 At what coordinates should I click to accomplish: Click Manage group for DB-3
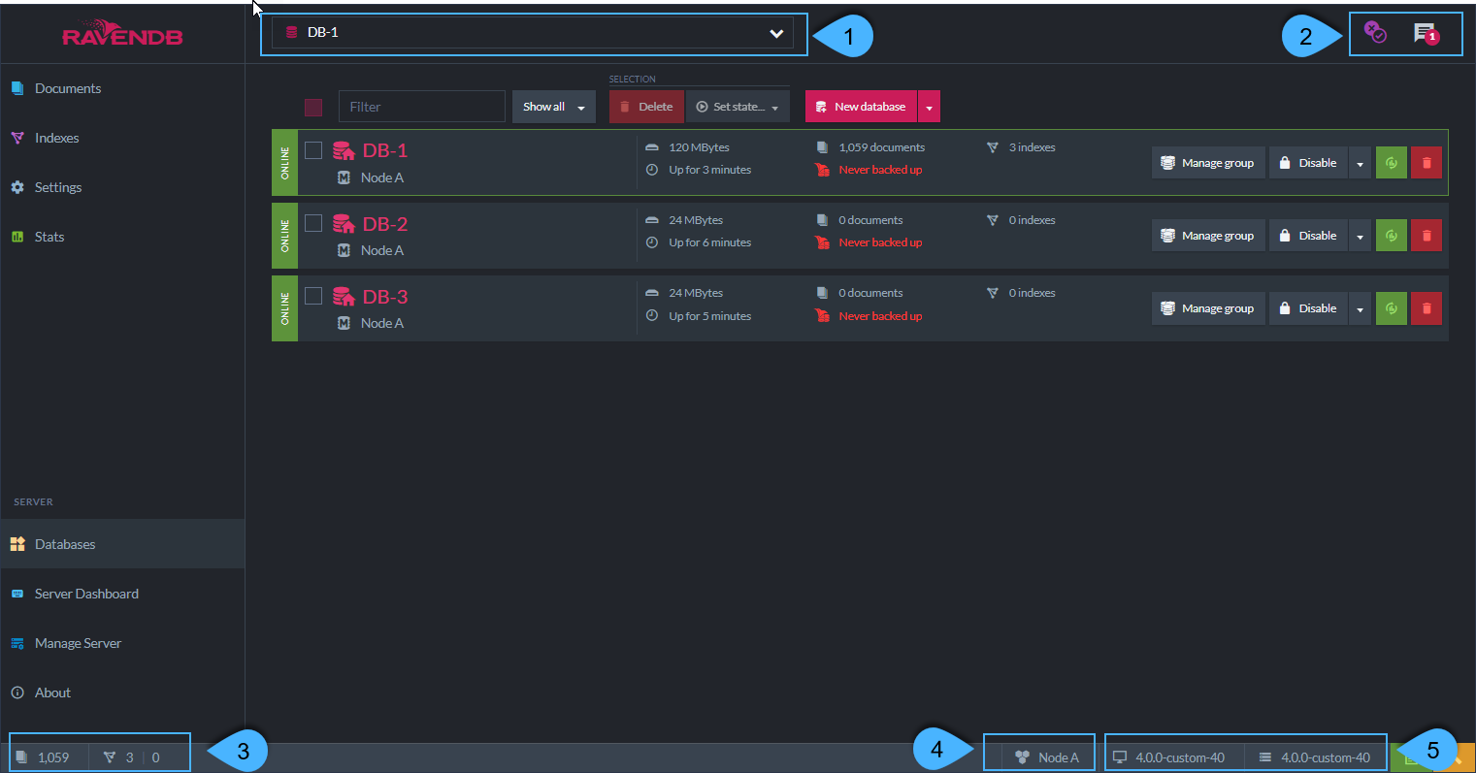click(1208, 308)
